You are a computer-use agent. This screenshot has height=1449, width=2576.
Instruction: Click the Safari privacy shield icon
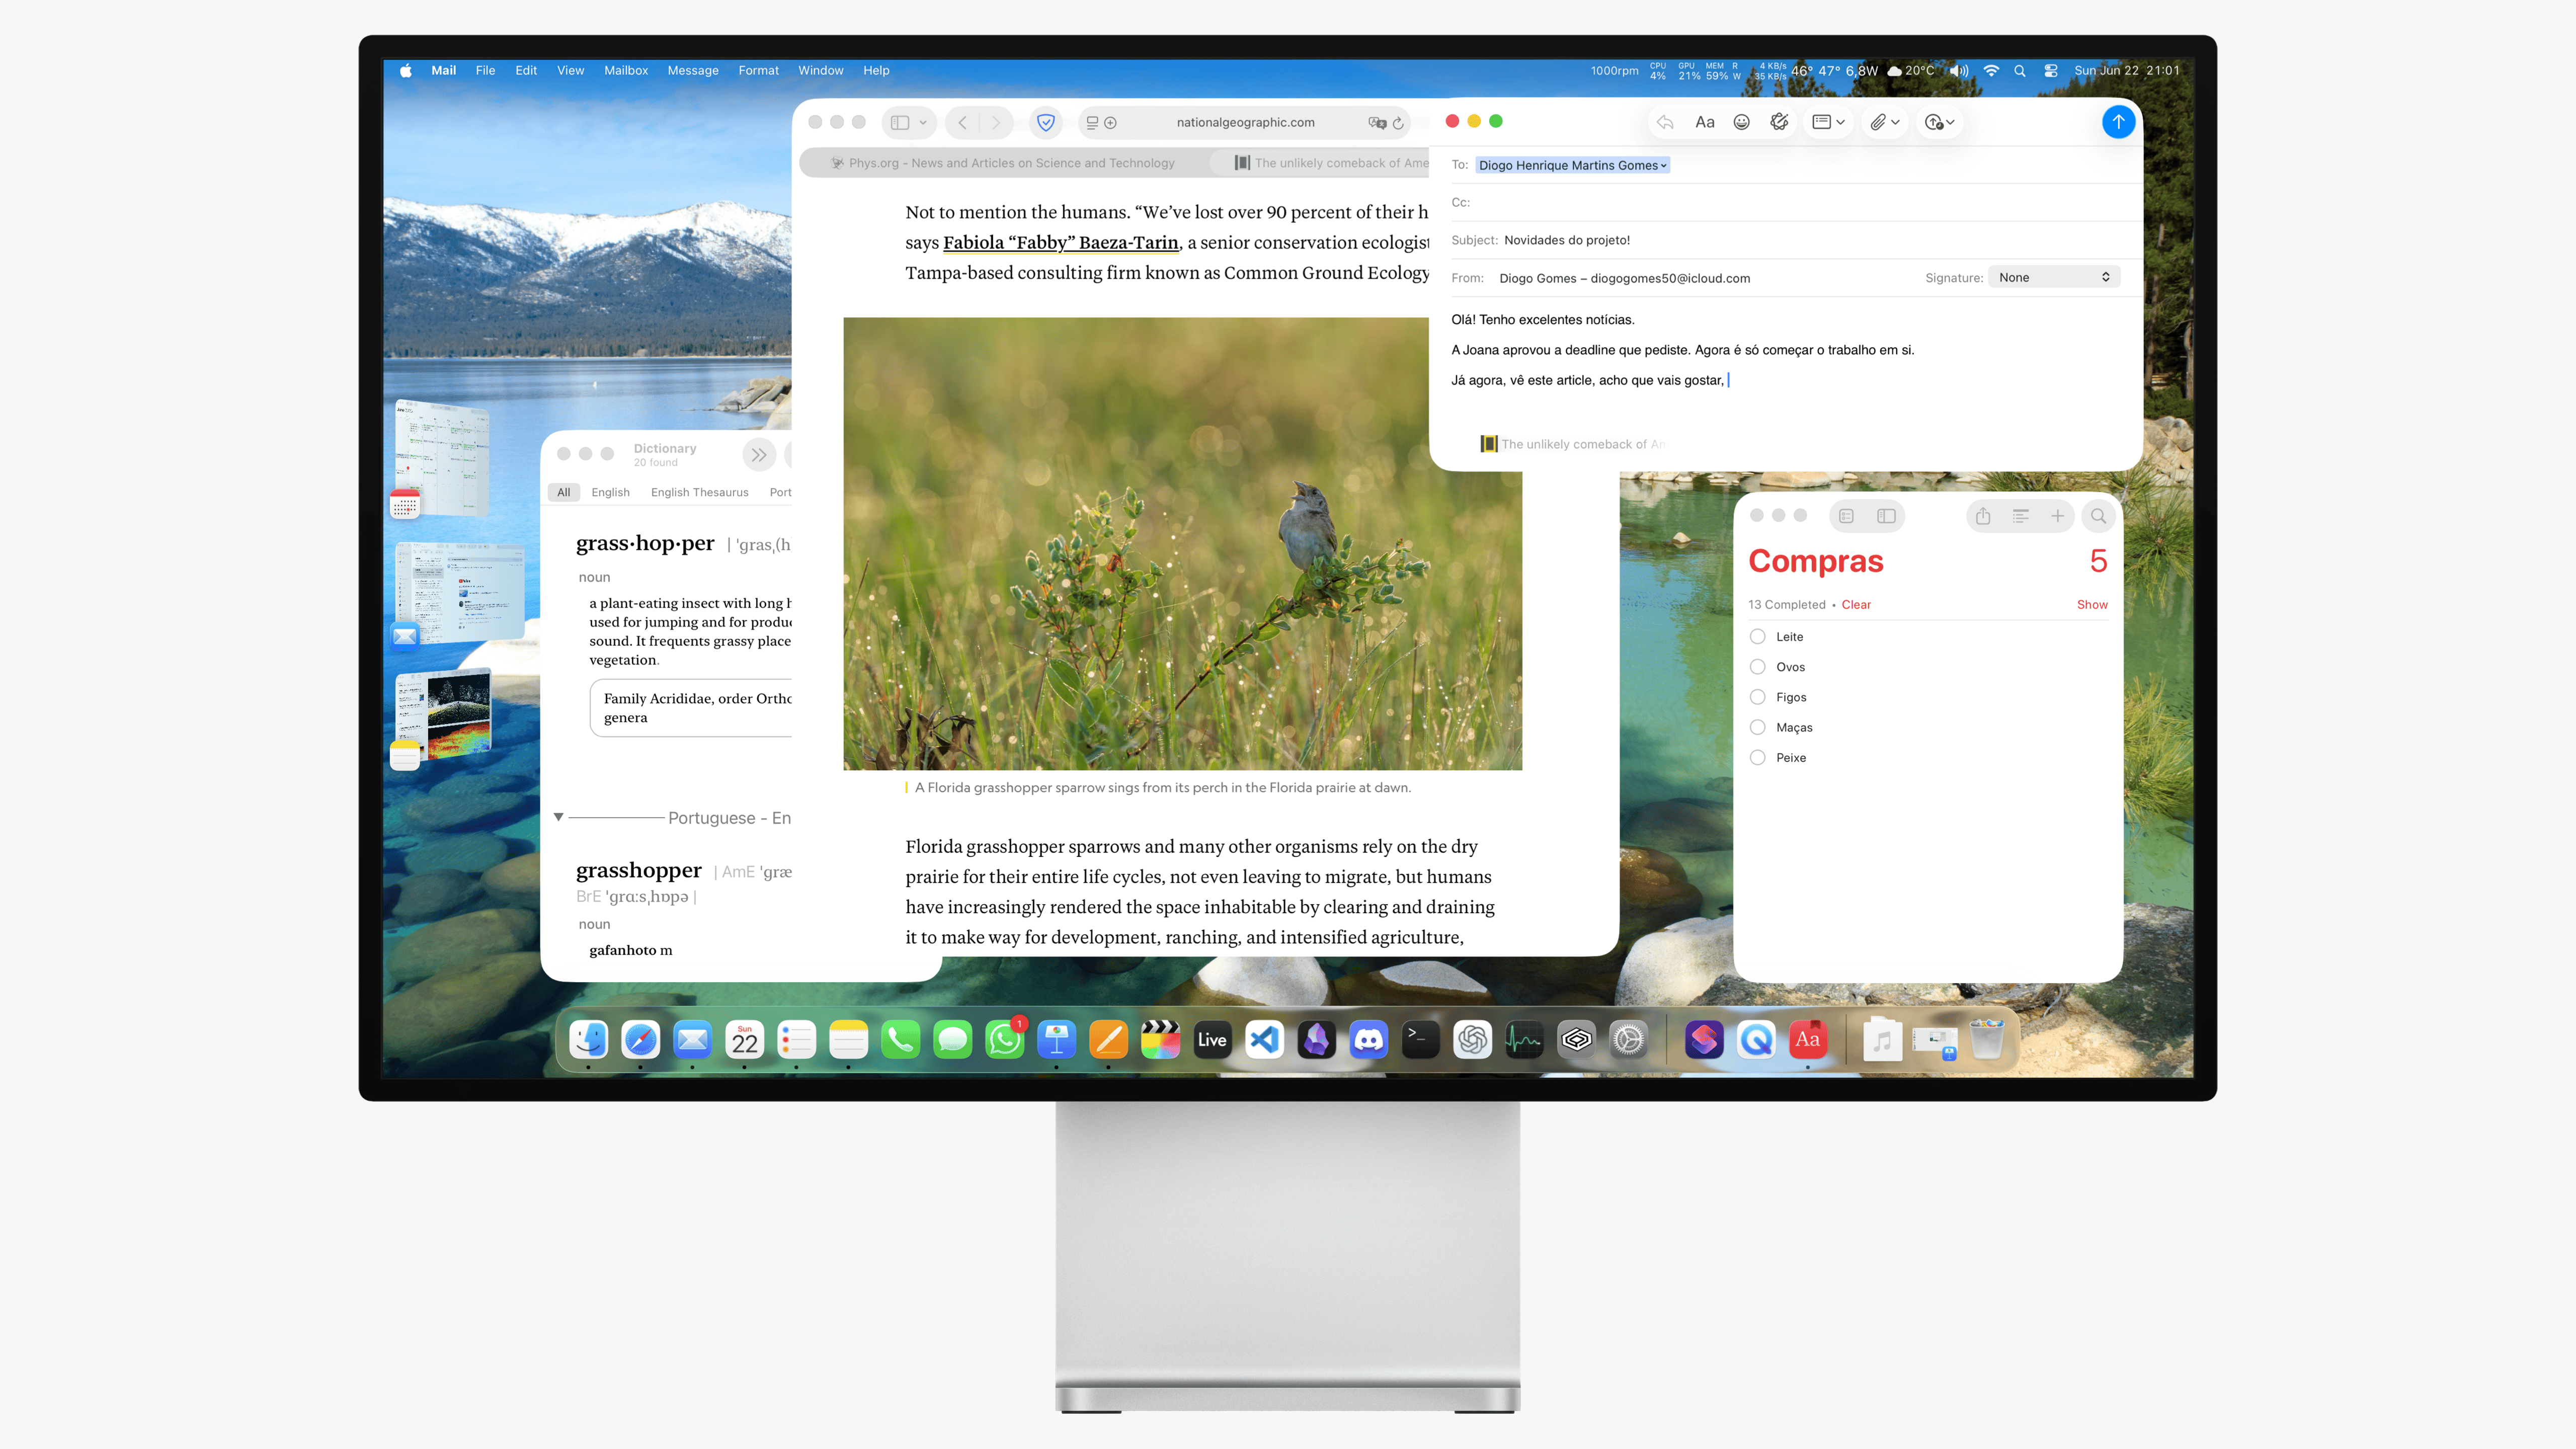[1045, 122]
